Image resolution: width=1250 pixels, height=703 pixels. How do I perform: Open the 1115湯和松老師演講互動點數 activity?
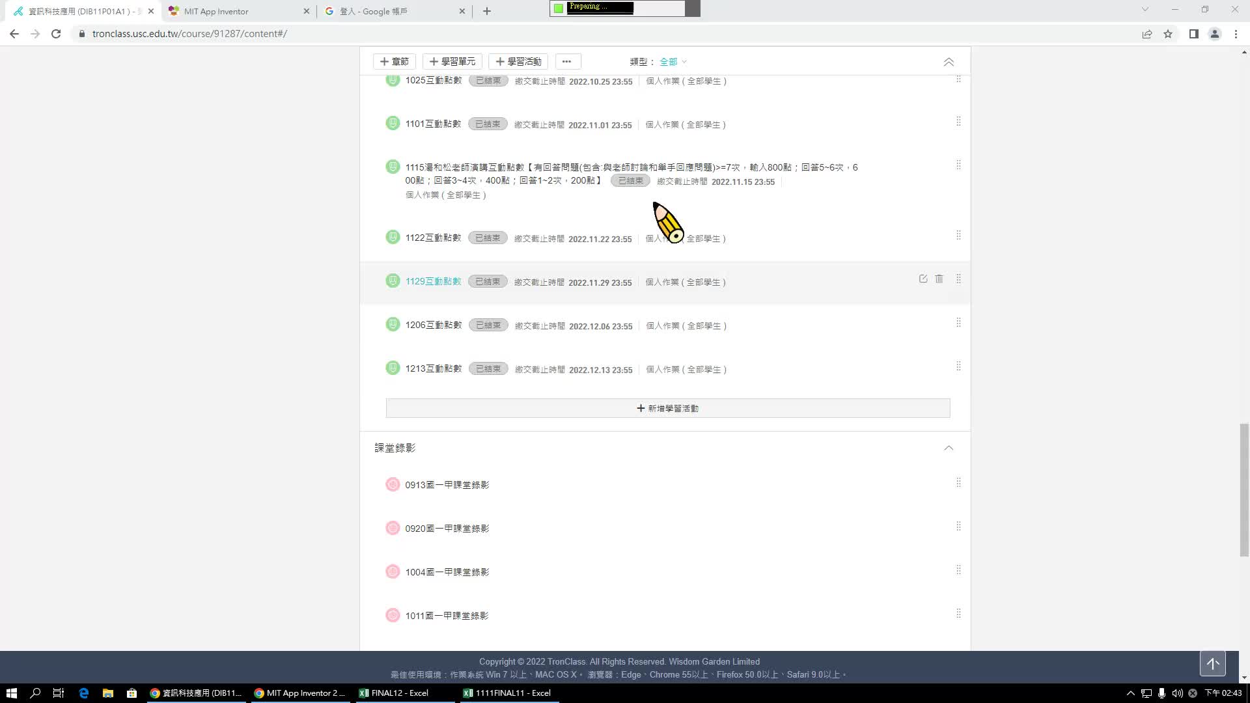click(632, 174)
